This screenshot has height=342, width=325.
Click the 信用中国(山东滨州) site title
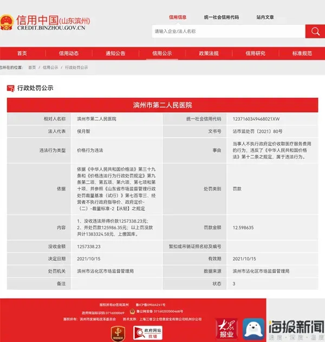(53, 20)
